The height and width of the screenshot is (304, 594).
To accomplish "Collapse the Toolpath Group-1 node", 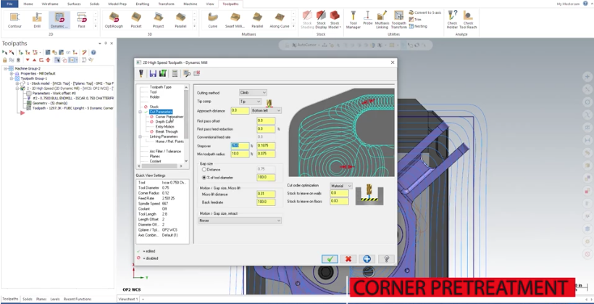I will [12, 78].
